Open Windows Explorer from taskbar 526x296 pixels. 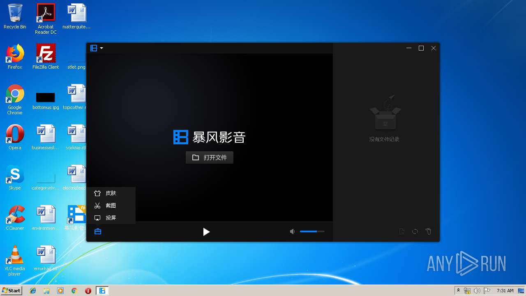[46, 291]
